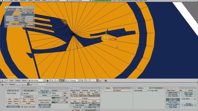The width and height of the screenshot is (198, 111).
Task: Open the View menu in 3D header
Action: pyautogui.click(x=11, y=80)
